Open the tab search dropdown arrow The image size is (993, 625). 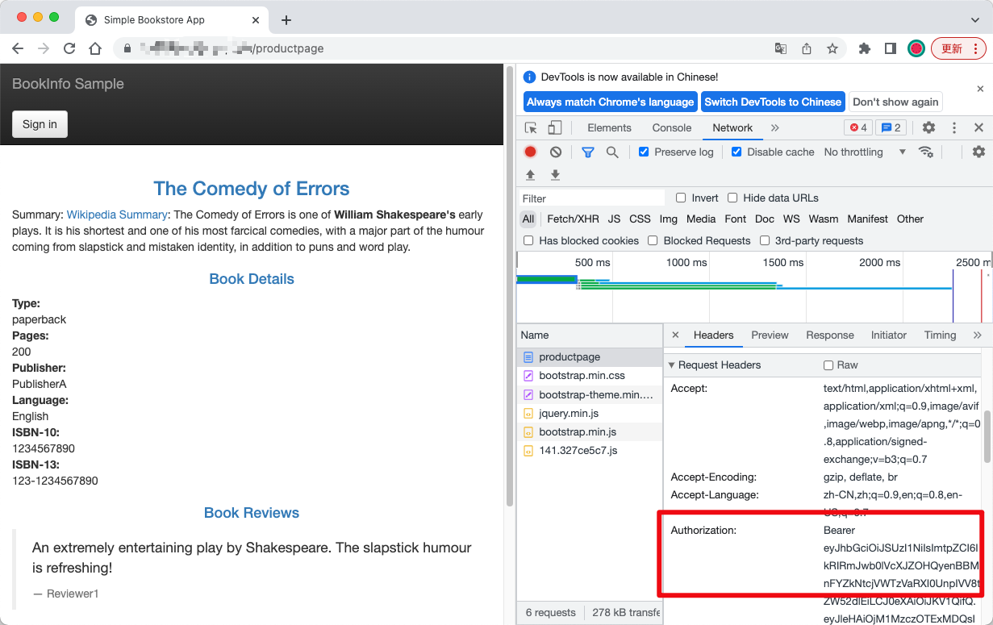click(974, 20)
